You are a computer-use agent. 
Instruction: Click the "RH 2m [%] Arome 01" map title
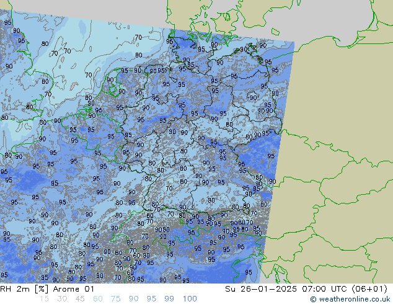(47, 289)
